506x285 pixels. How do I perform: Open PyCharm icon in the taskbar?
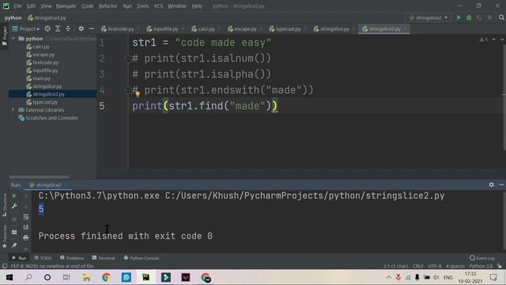tap(145, 277)
